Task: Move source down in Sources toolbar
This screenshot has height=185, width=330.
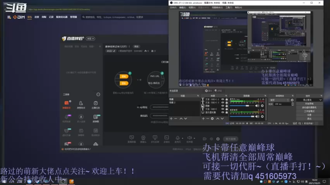Action: coord(222,118)
